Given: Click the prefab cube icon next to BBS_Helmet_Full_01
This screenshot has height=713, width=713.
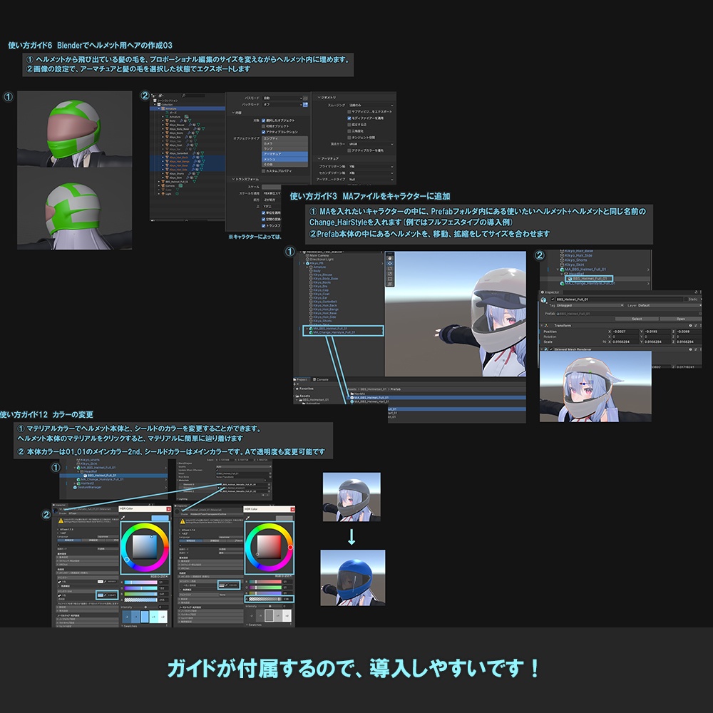Looking at the screenshot, I should click(559, 313).
